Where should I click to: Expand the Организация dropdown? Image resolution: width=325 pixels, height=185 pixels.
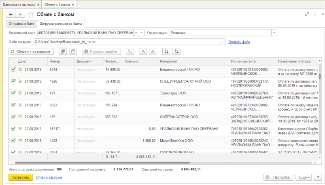click(274, 33)
